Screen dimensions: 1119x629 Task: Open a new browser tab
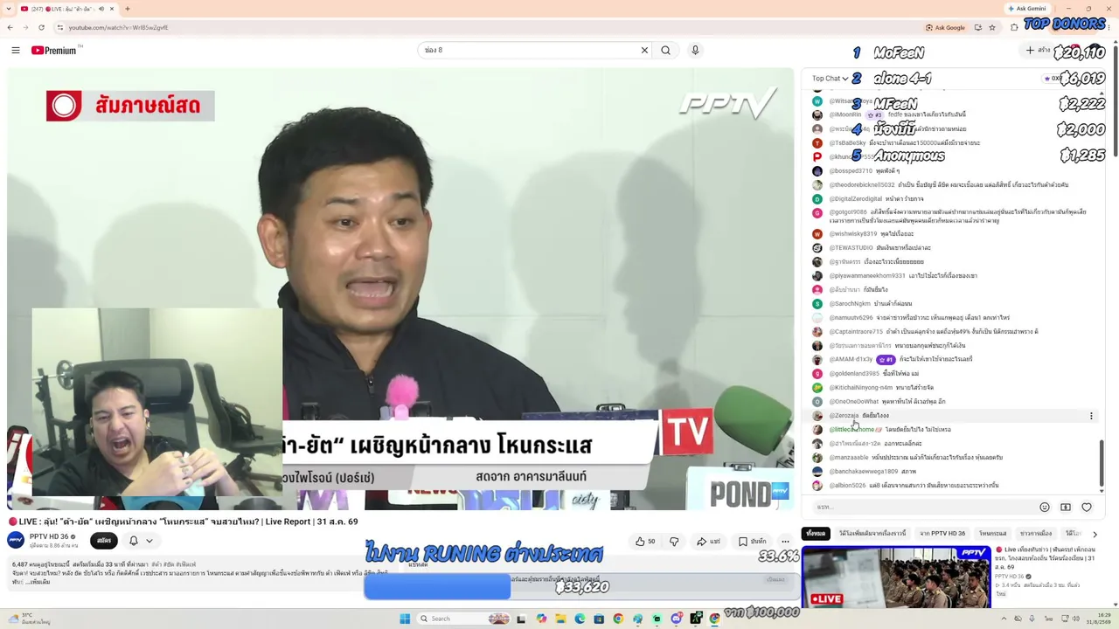coord(128,9)
